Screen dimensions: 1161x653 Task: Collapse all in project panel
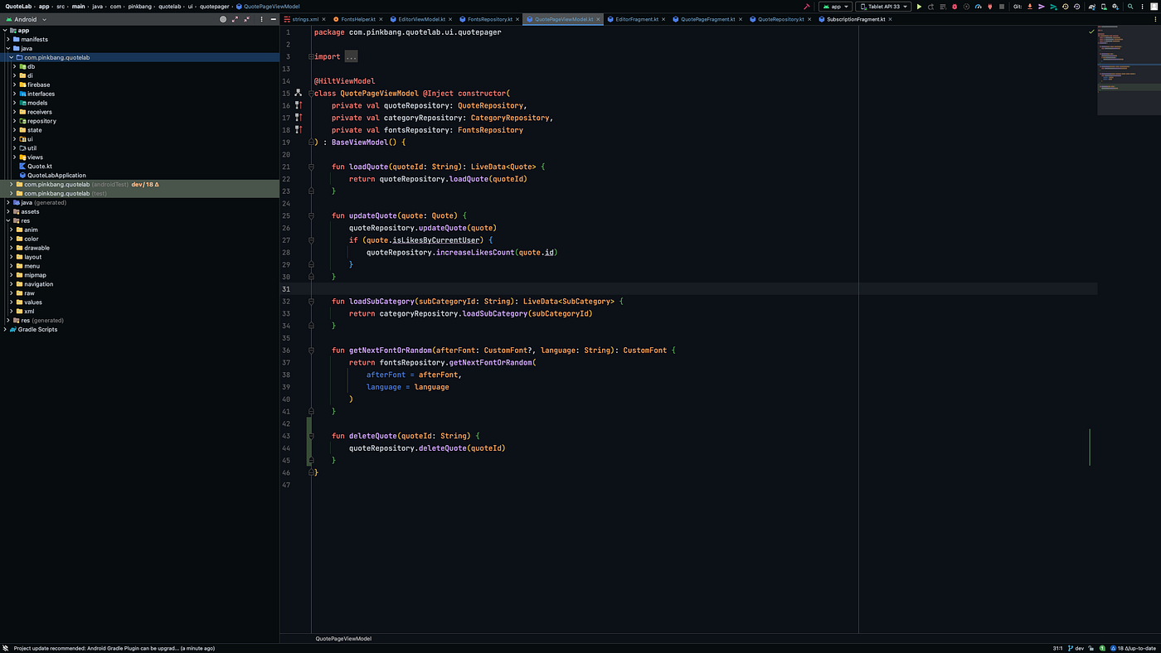click(x=246, y=19)
